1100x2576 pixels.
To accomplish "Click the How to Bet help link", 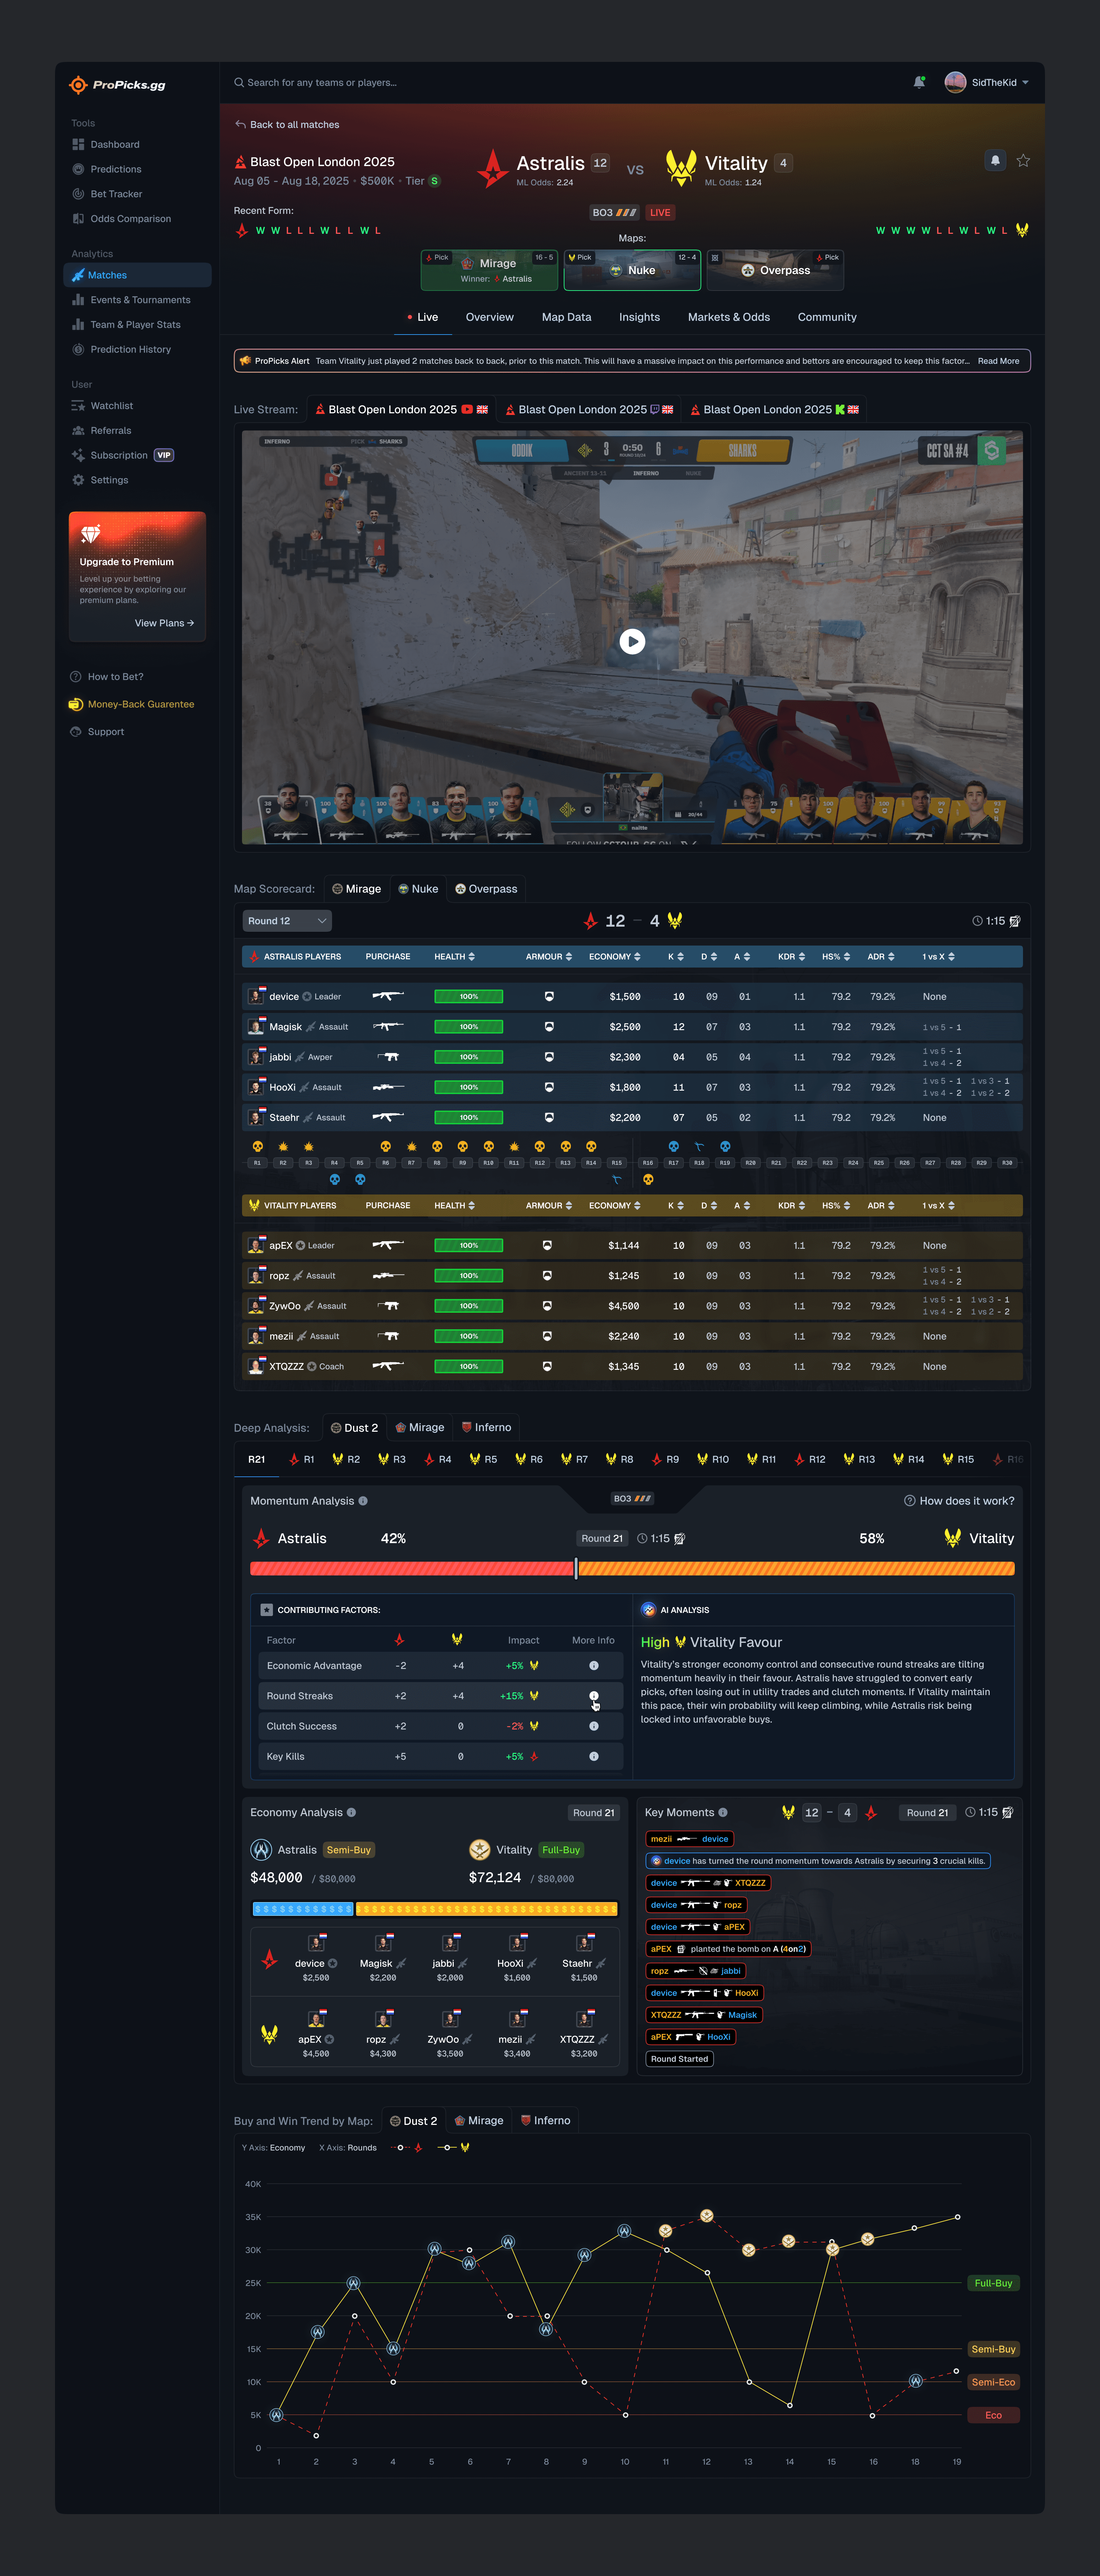I will [x=107, y=677].
